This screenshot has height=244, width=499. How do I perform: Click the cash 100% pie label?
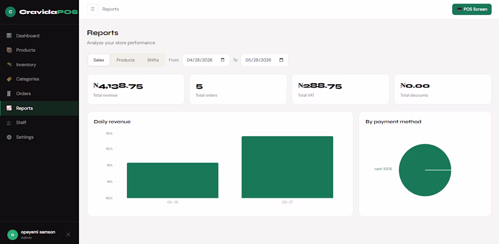[383, 169]
